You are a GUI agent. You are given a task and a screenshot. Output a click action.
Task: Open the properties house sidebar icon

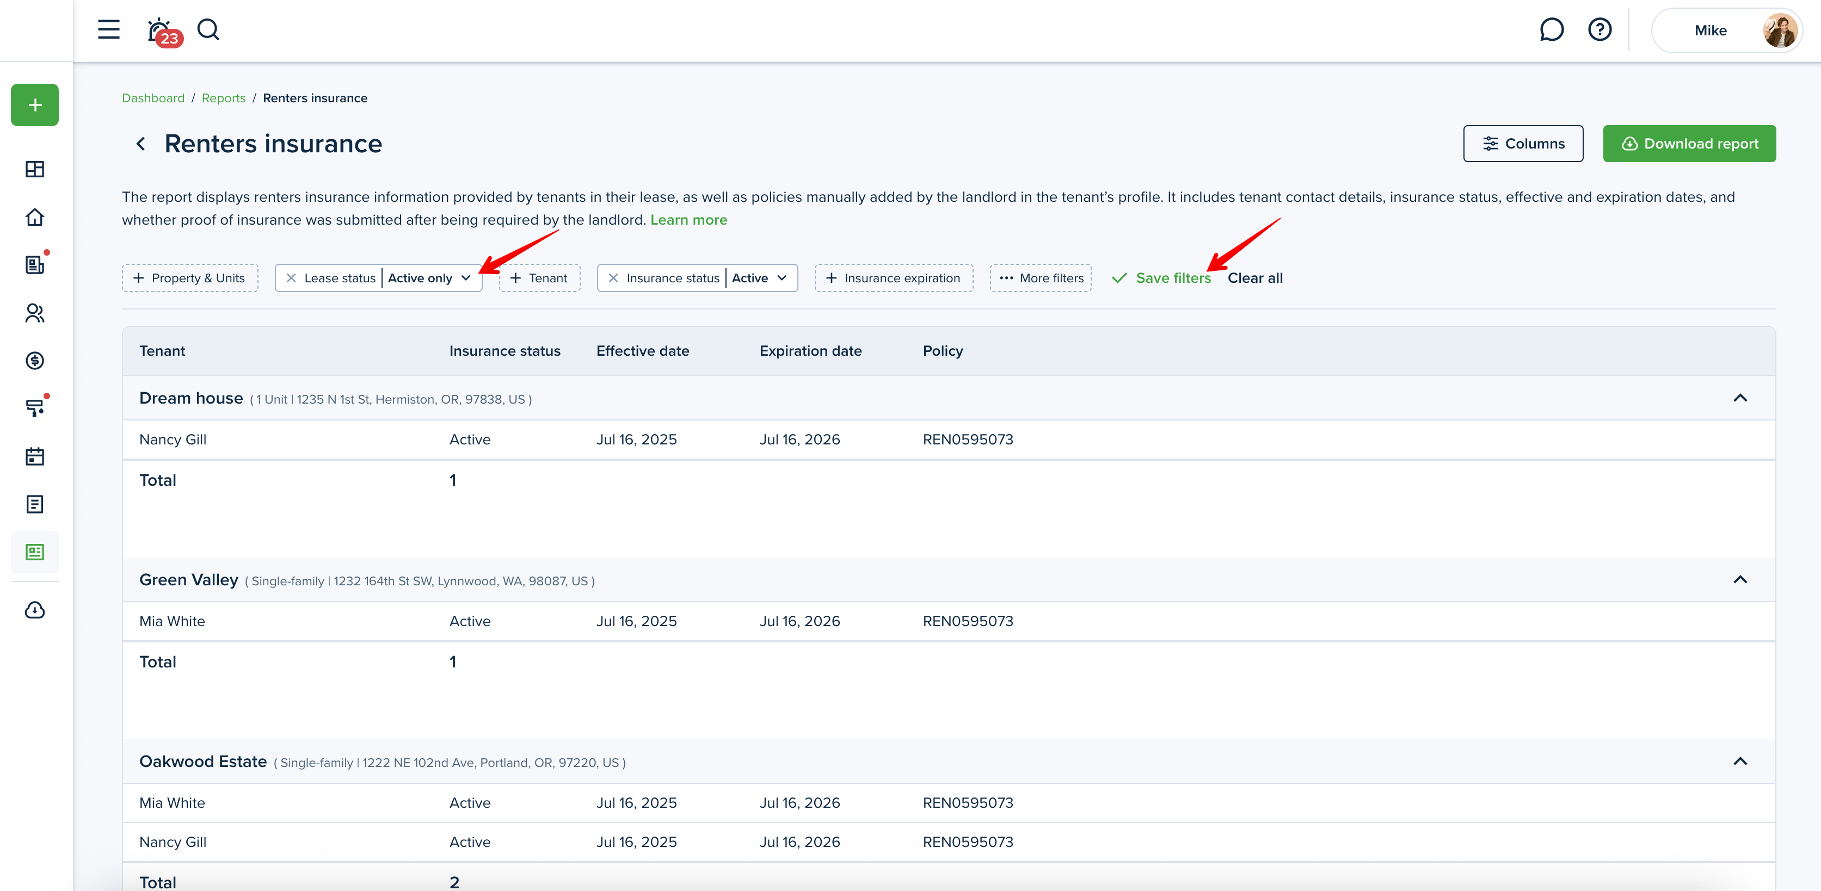tap(35, 217)
